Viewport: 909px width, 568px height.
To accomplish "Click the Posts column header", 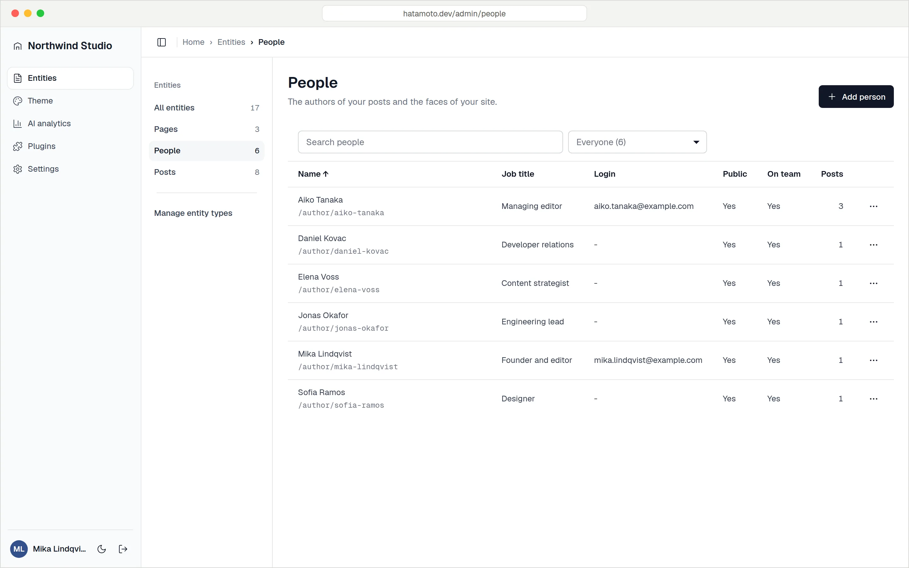I will 832,174.
